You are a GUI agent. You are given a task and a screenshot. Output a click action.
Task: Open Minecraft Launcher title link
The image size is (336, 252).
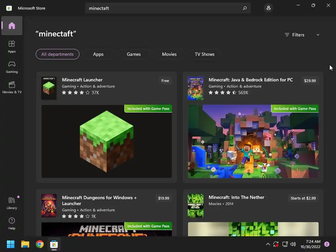[82, 80]
